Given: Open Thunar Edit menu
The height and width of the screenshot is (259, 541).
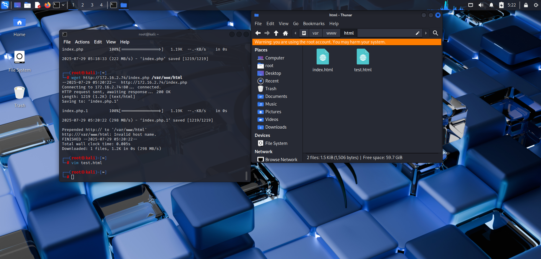Looking at the screenshot, I should tap(270, 24).
